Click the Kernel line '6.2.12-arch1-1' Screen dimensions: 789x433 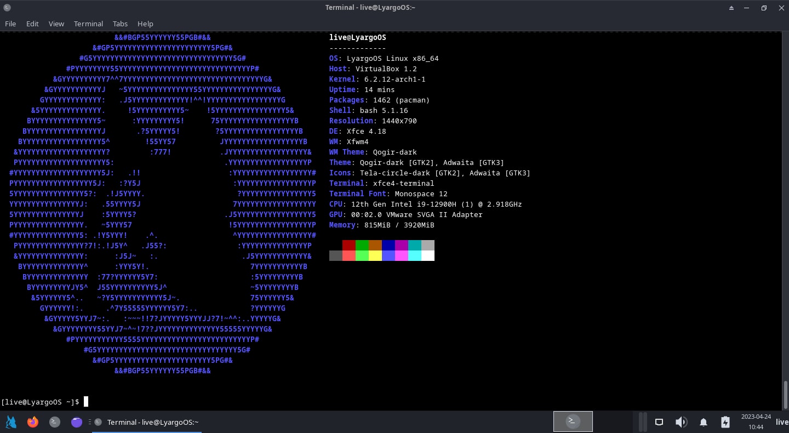click(378, 79)
